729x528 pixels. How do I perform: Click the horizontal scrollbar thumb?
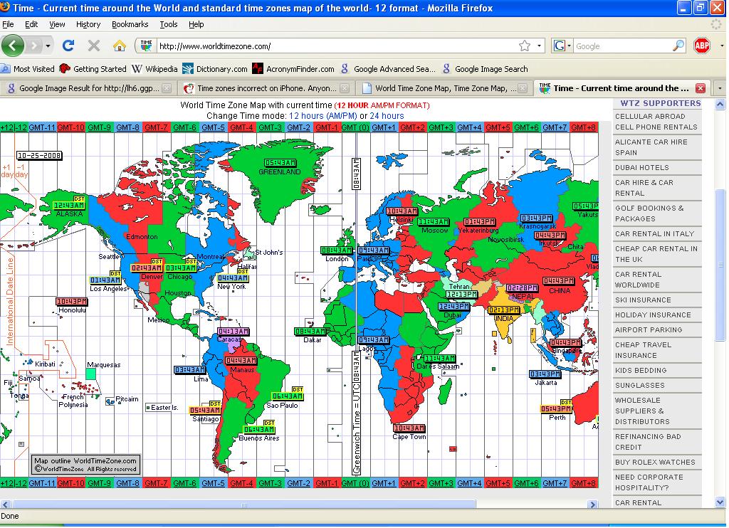tap(243, 505)
